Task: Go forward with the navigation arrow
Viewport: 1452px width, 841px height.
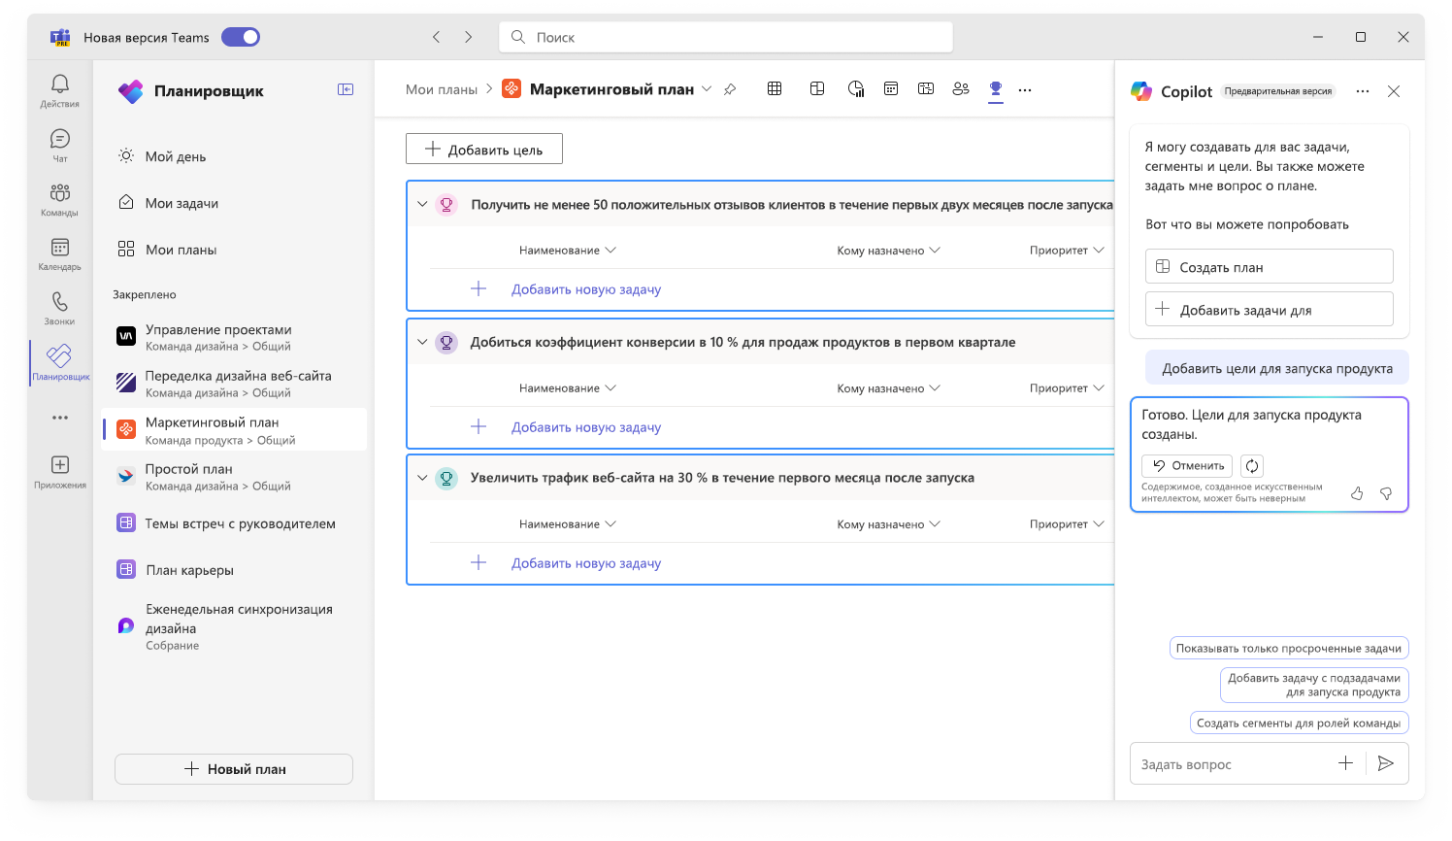Action: [468, 37]
